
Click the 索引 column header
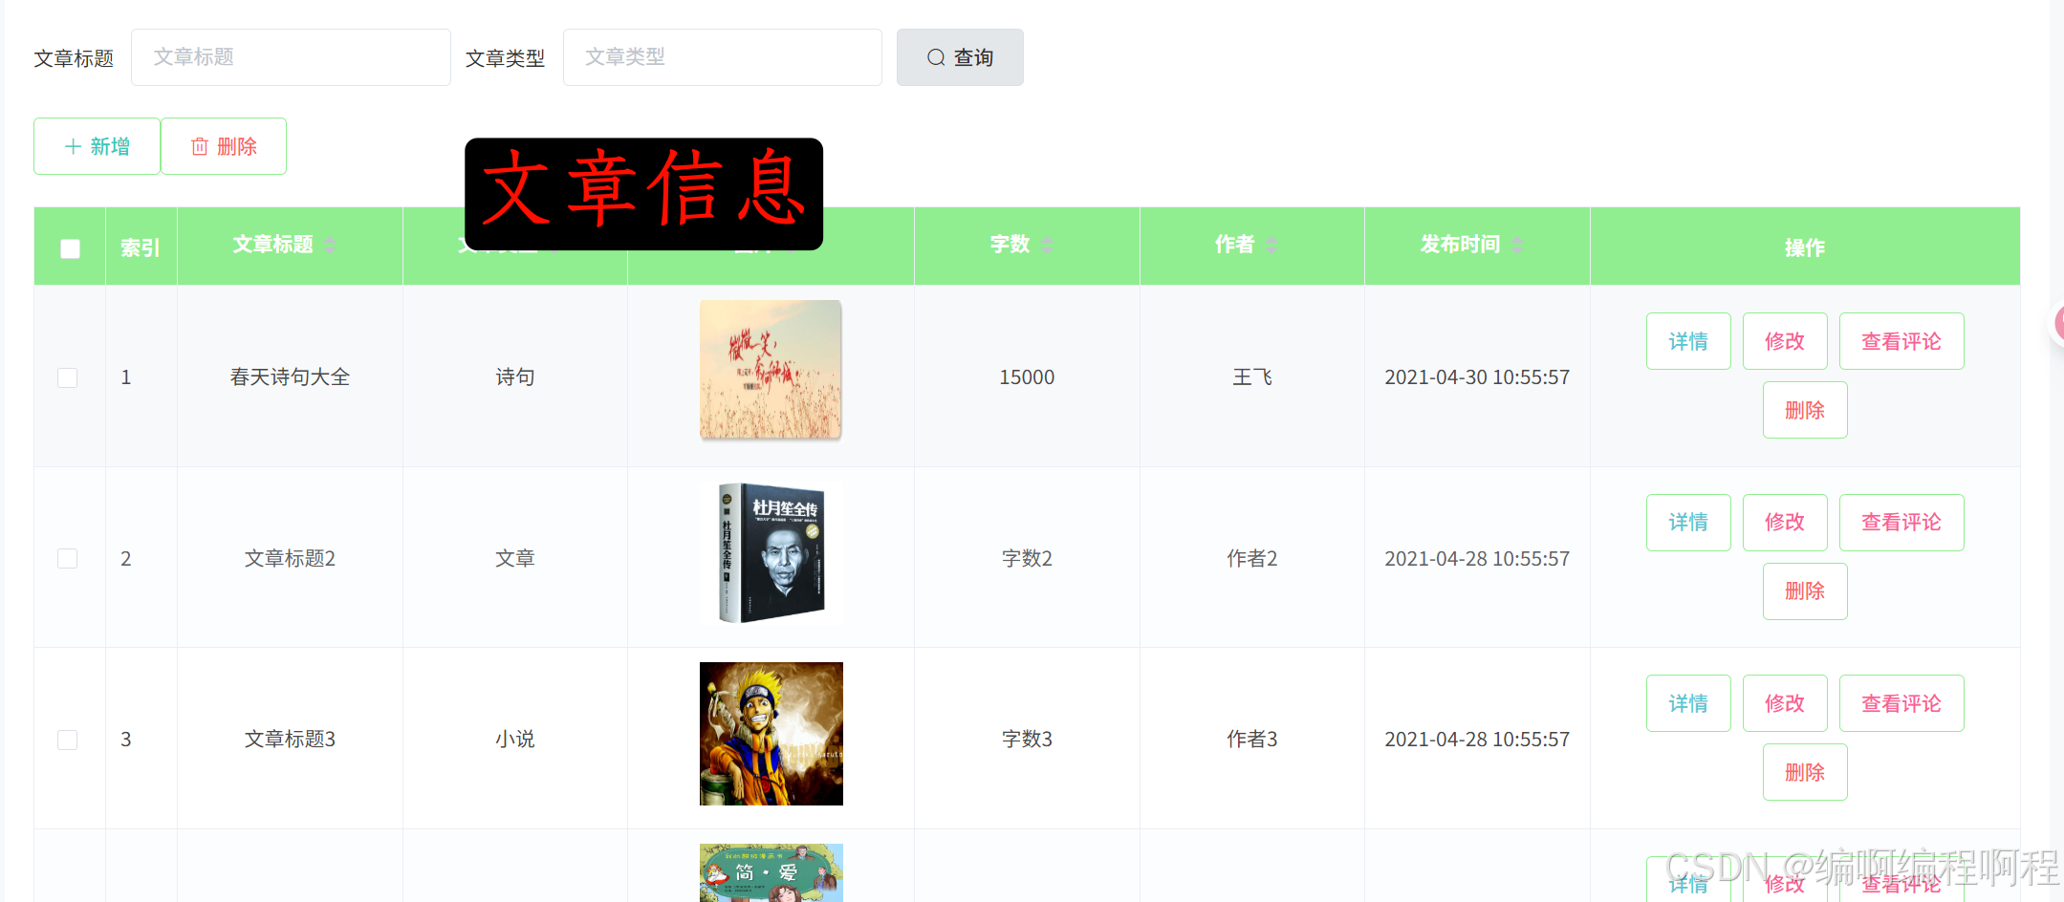click(x=141, y=247)
